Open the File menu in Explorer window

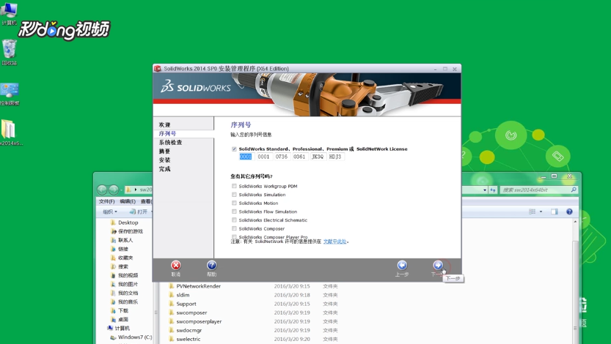coord(106,201)
